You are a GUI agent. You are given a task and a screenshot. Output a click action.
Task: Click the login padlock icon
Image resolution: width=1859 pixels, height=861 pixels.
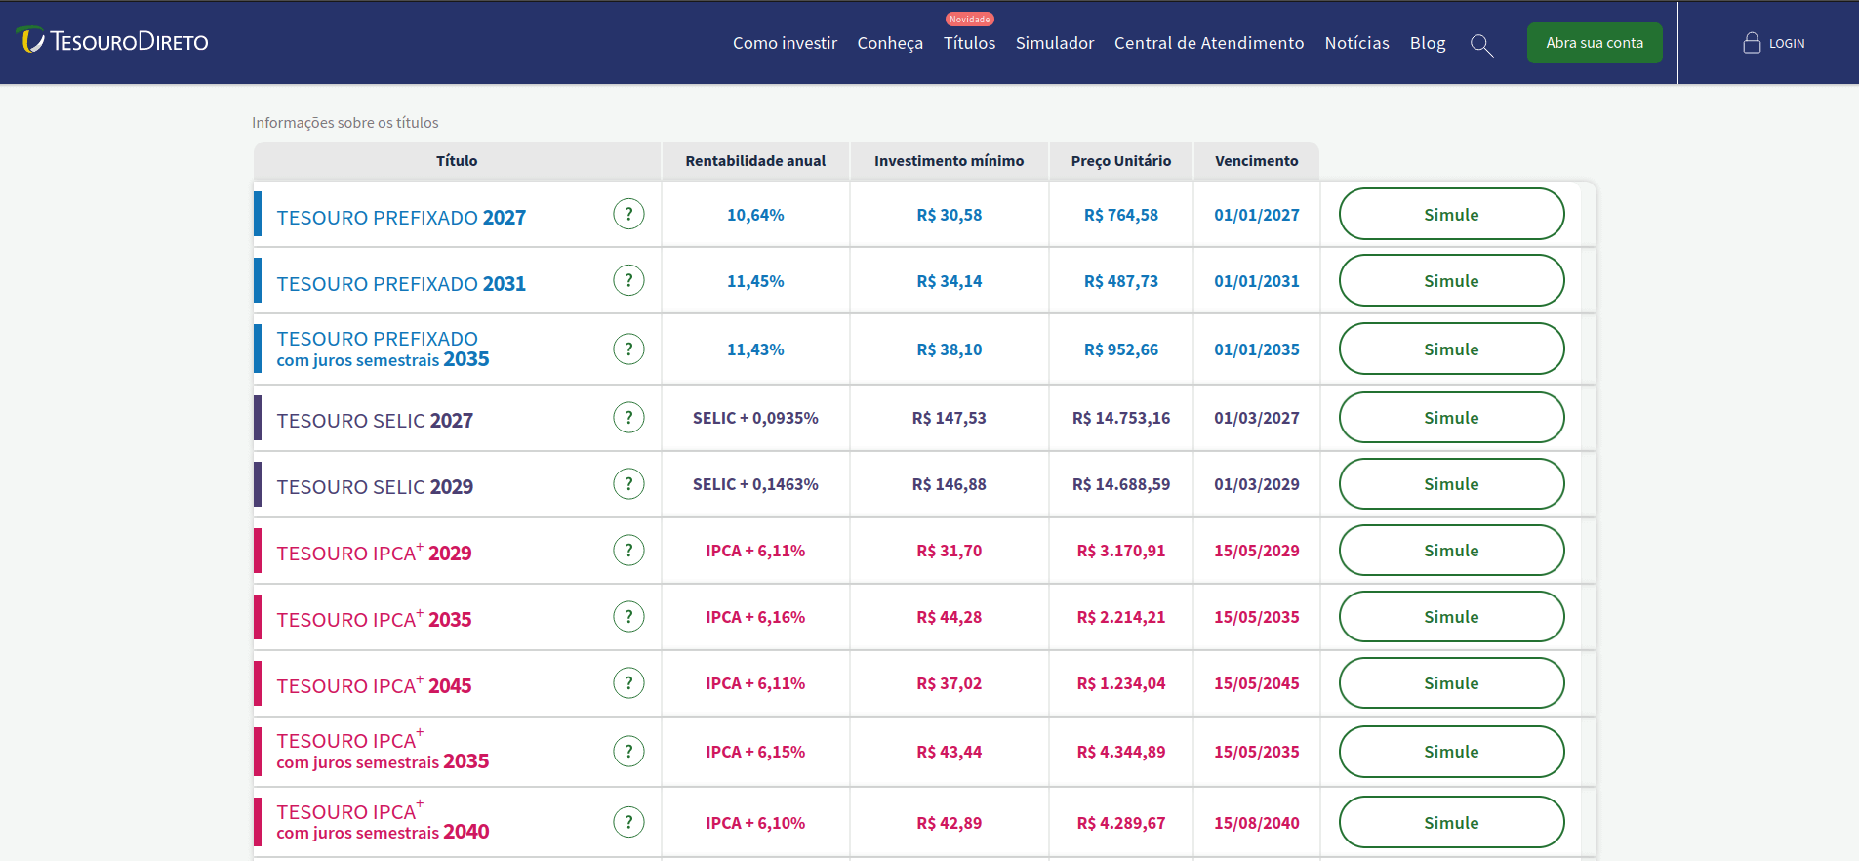click(x=1752, y=43)
